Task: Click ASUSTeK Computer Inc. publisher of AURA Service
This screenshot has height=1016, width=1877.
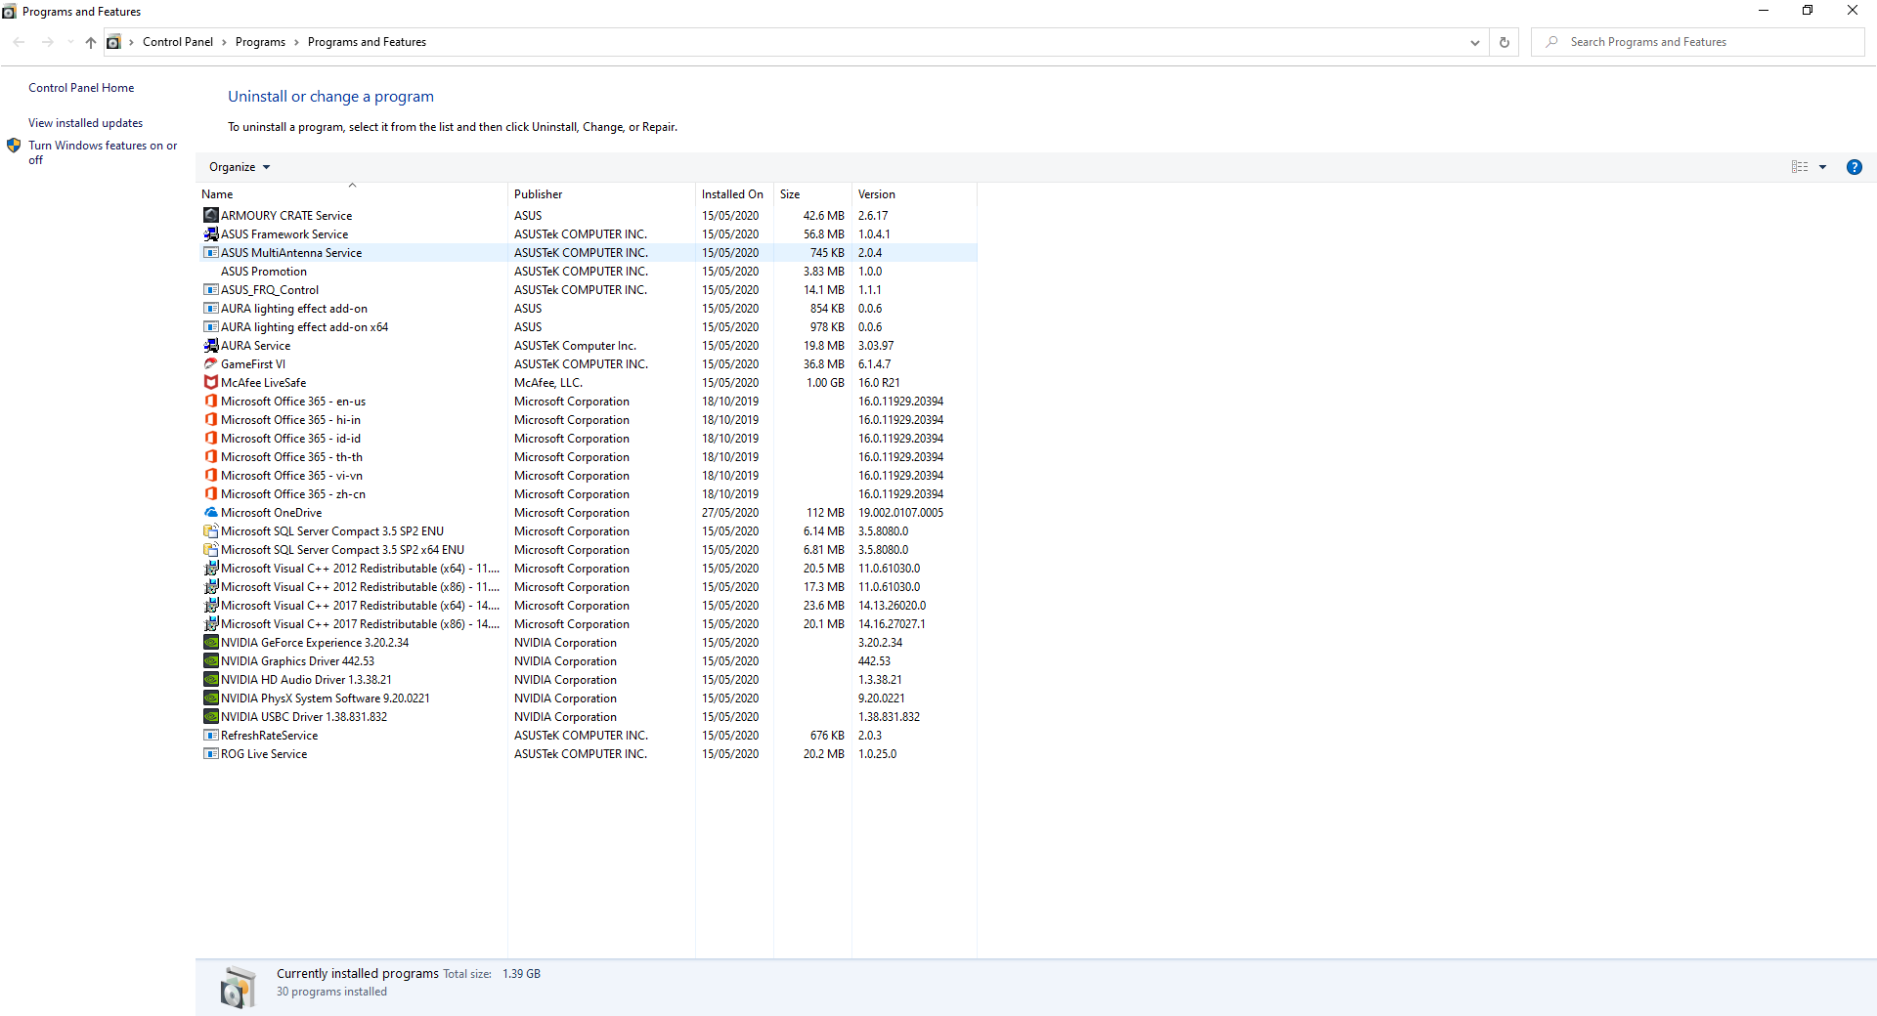Action: pos(575,345)
